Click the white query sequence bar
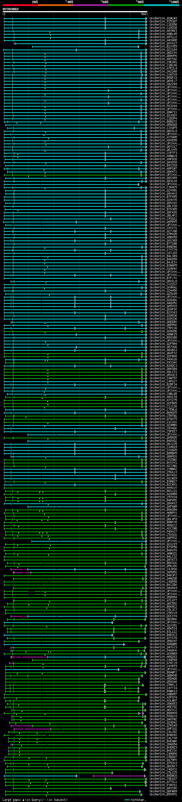Screen dimensions: 182x802 (75, 11)
